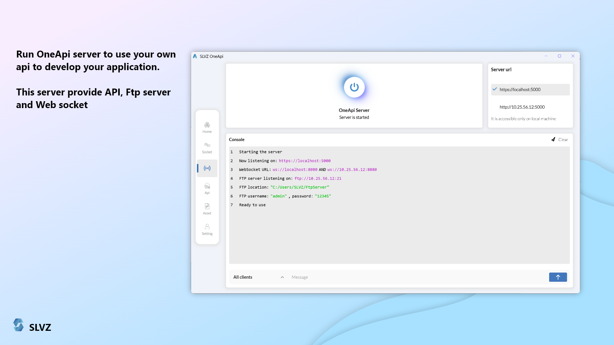Click the SLVZ OneApi title bar logo
Image resolution: width=614 pixels, height=345 pixels.
click(195, 56)
